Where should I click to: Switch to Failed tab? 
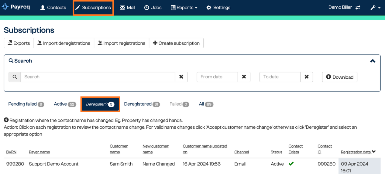coord(179,104)
